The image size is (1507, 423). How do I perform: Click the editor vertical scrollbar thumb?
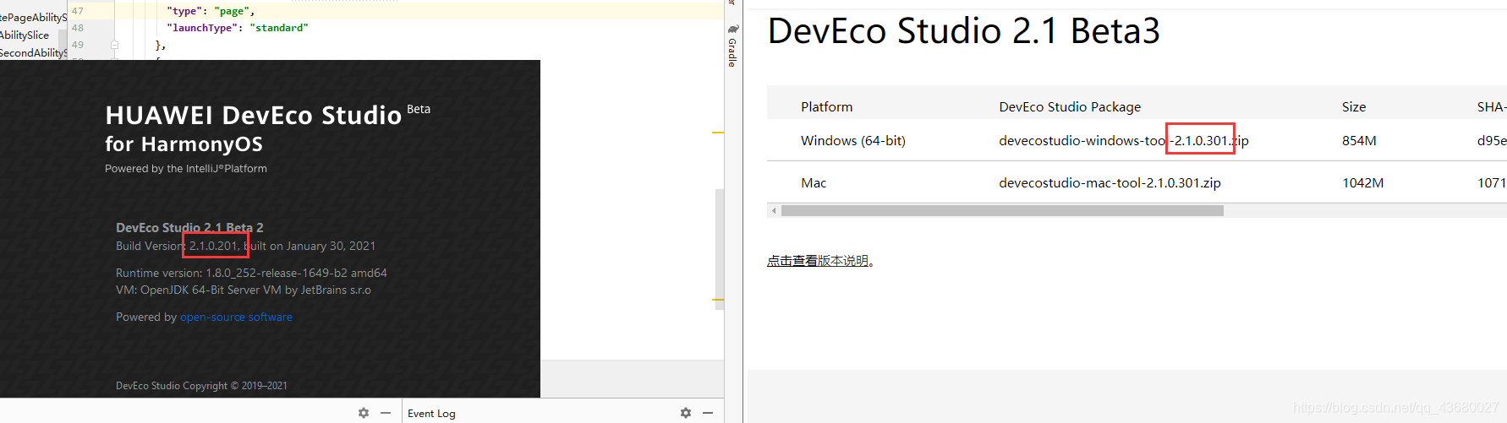pos(720,249)
